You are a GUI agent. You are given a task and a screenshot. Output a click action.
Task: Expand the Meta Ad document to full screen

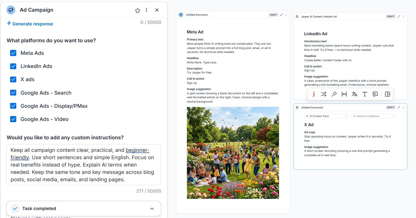(281, 15)
